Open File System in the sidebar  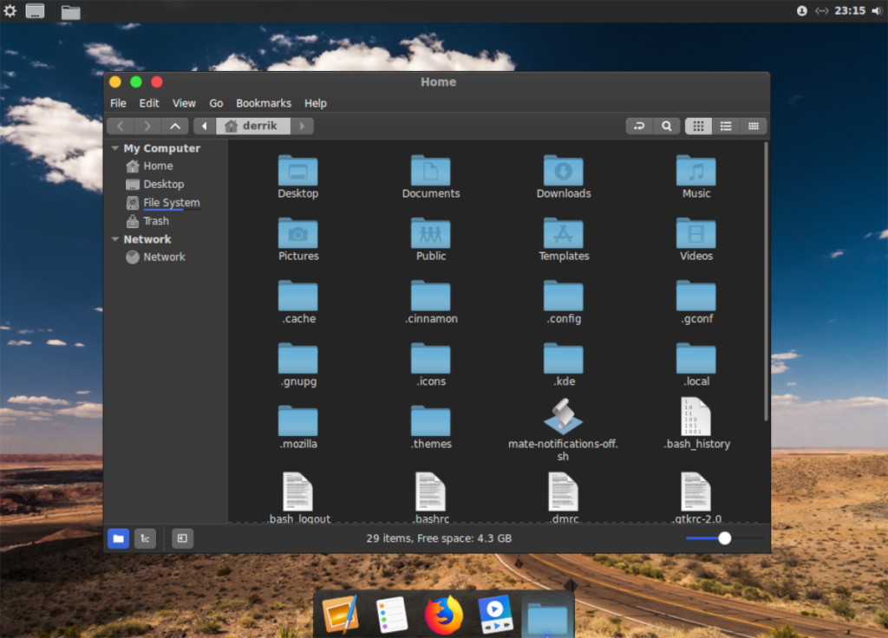[x=171, y=203]
